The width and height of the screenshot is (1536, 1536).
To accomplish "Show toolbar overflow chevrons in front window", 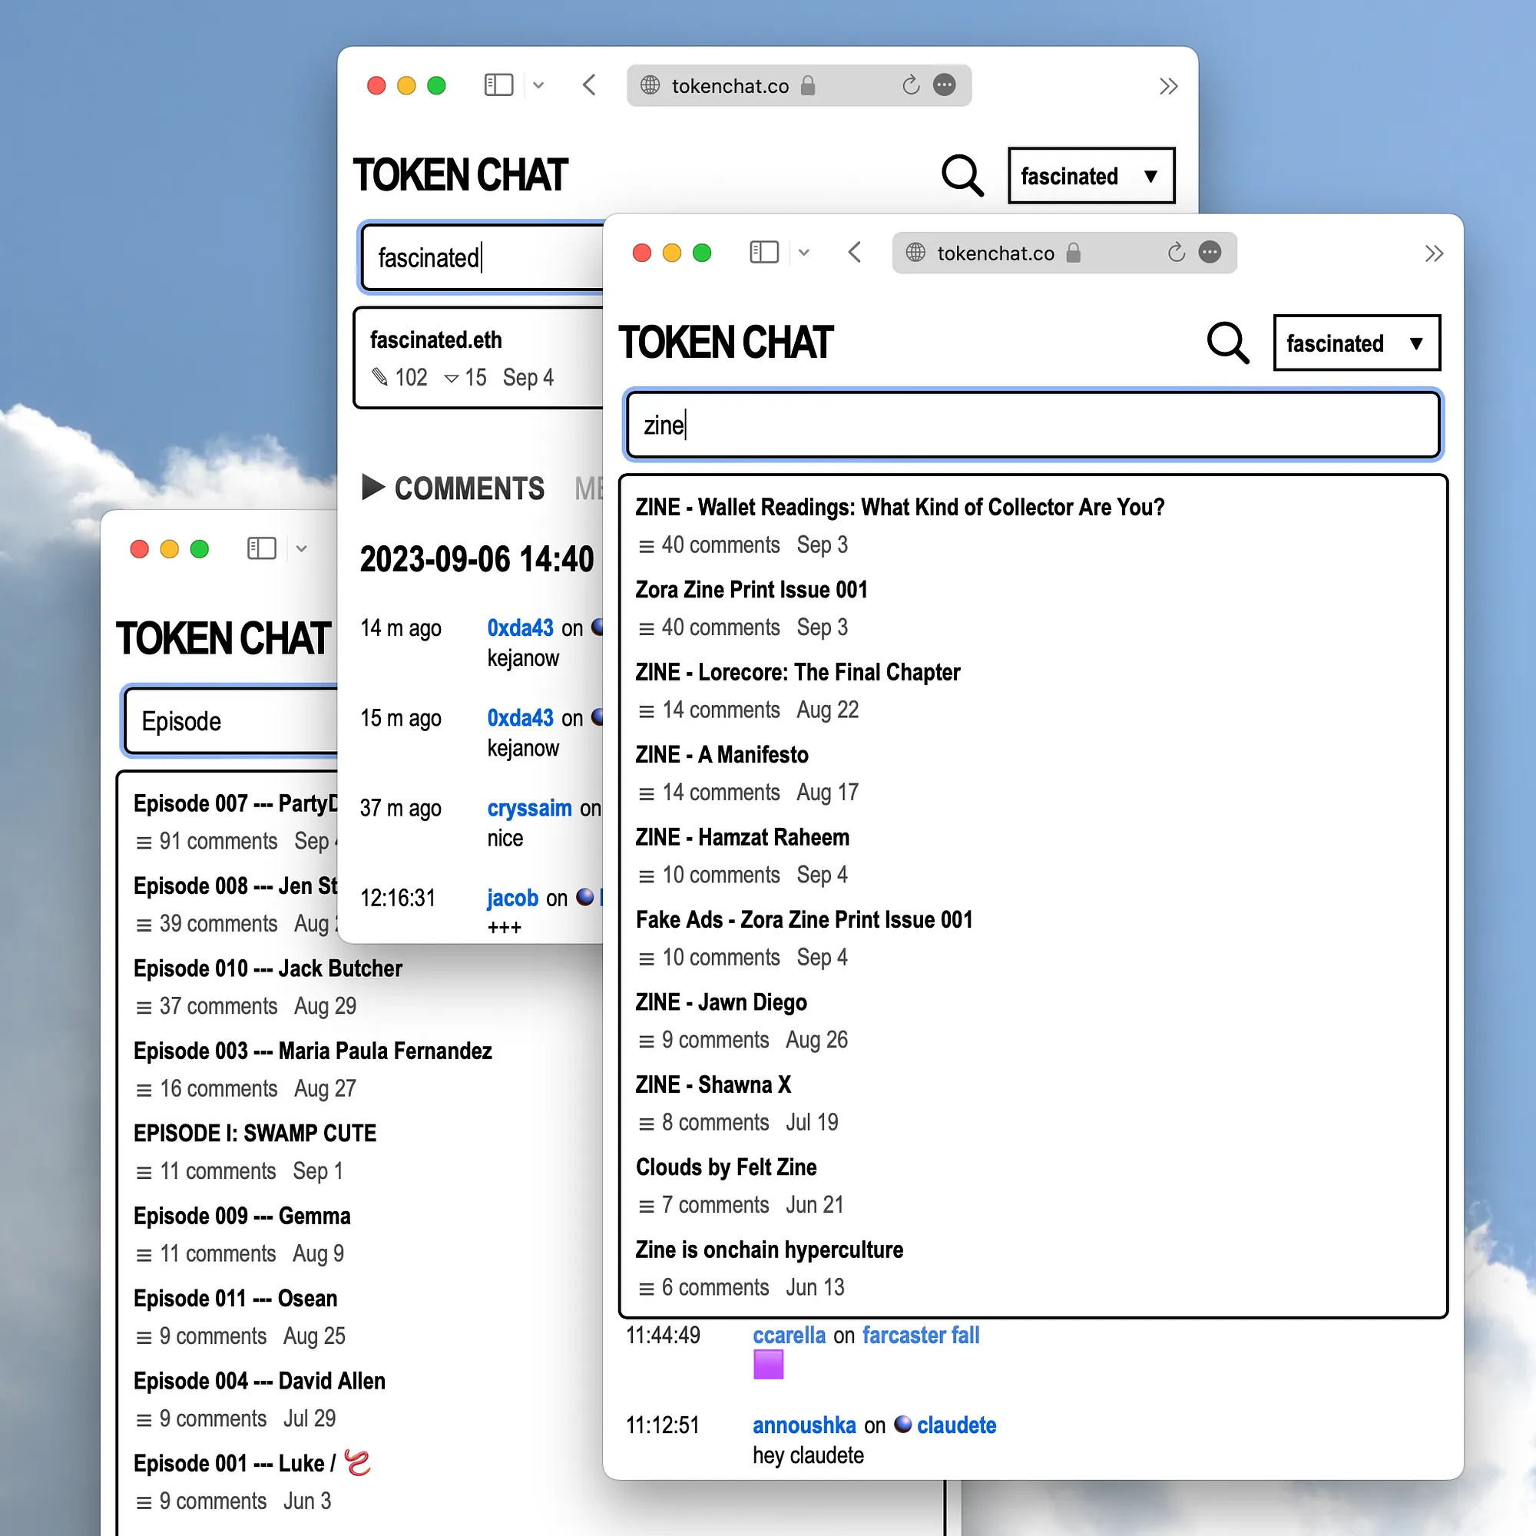I will 1433,253.
